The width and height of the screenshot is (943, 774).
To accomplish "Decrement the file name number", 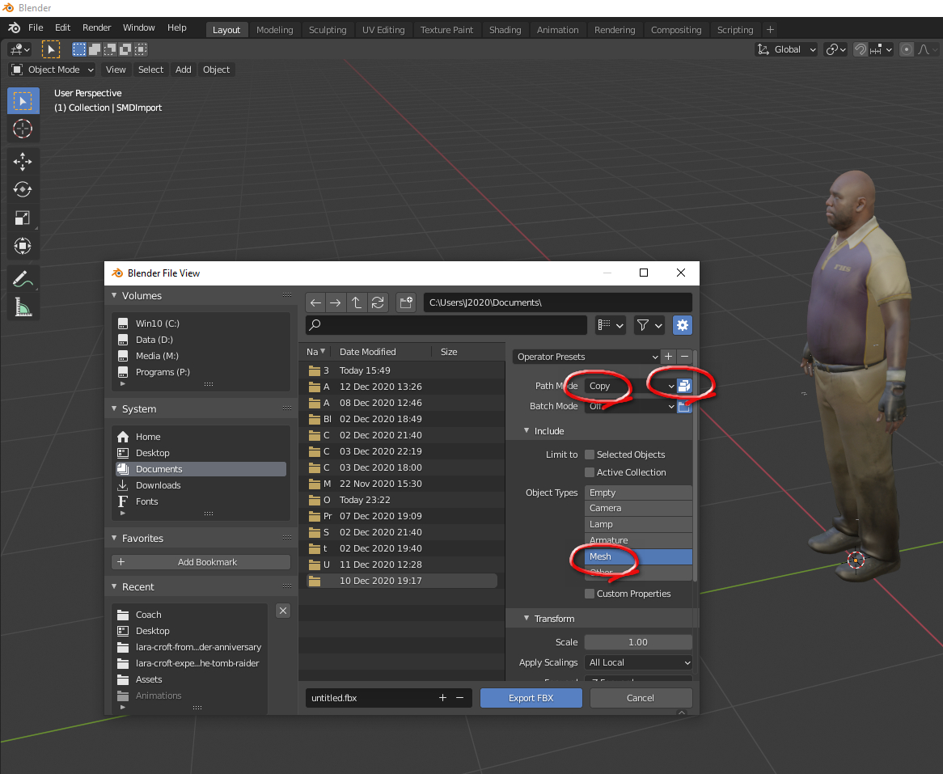I will 460,698.
